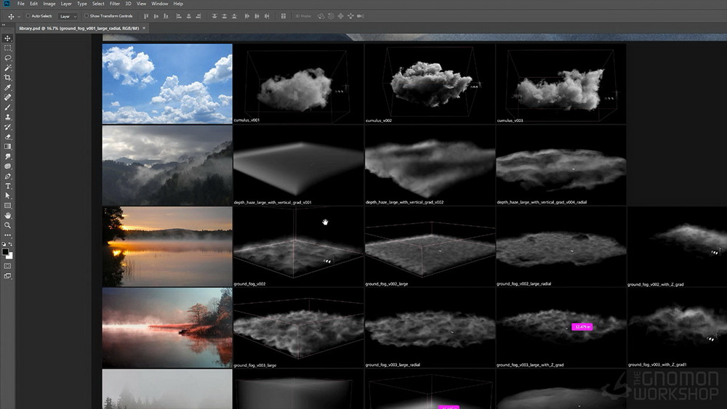Click the pink 12.479 in measurement label
The image size is (727, 409).
[x=582, y=327]
